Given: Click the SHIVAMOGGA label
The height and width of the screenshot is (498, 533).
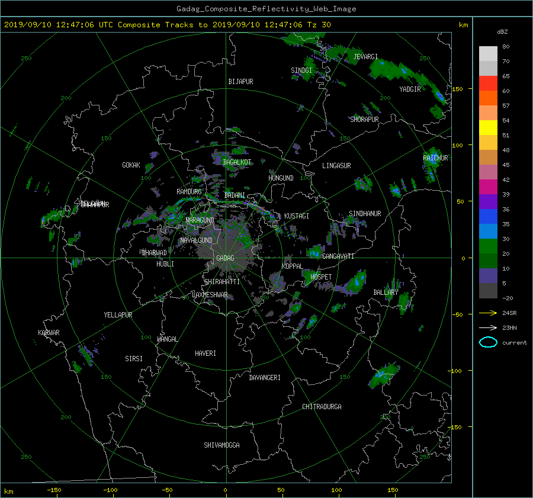Looking at the screenshot, I should click(x=221, y=445).
